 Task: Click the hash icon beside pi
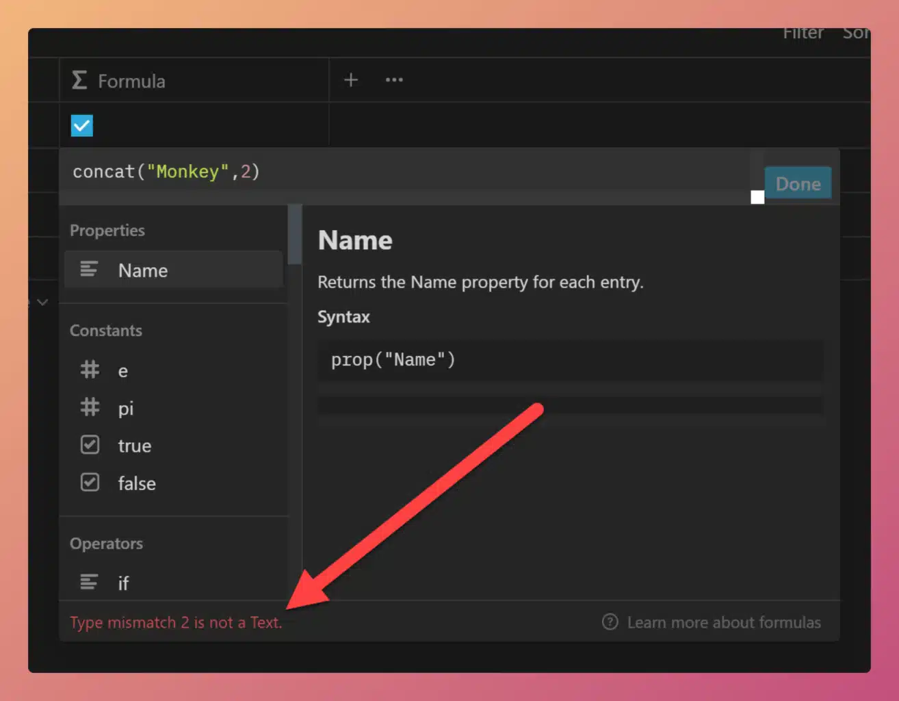point(90,408)
